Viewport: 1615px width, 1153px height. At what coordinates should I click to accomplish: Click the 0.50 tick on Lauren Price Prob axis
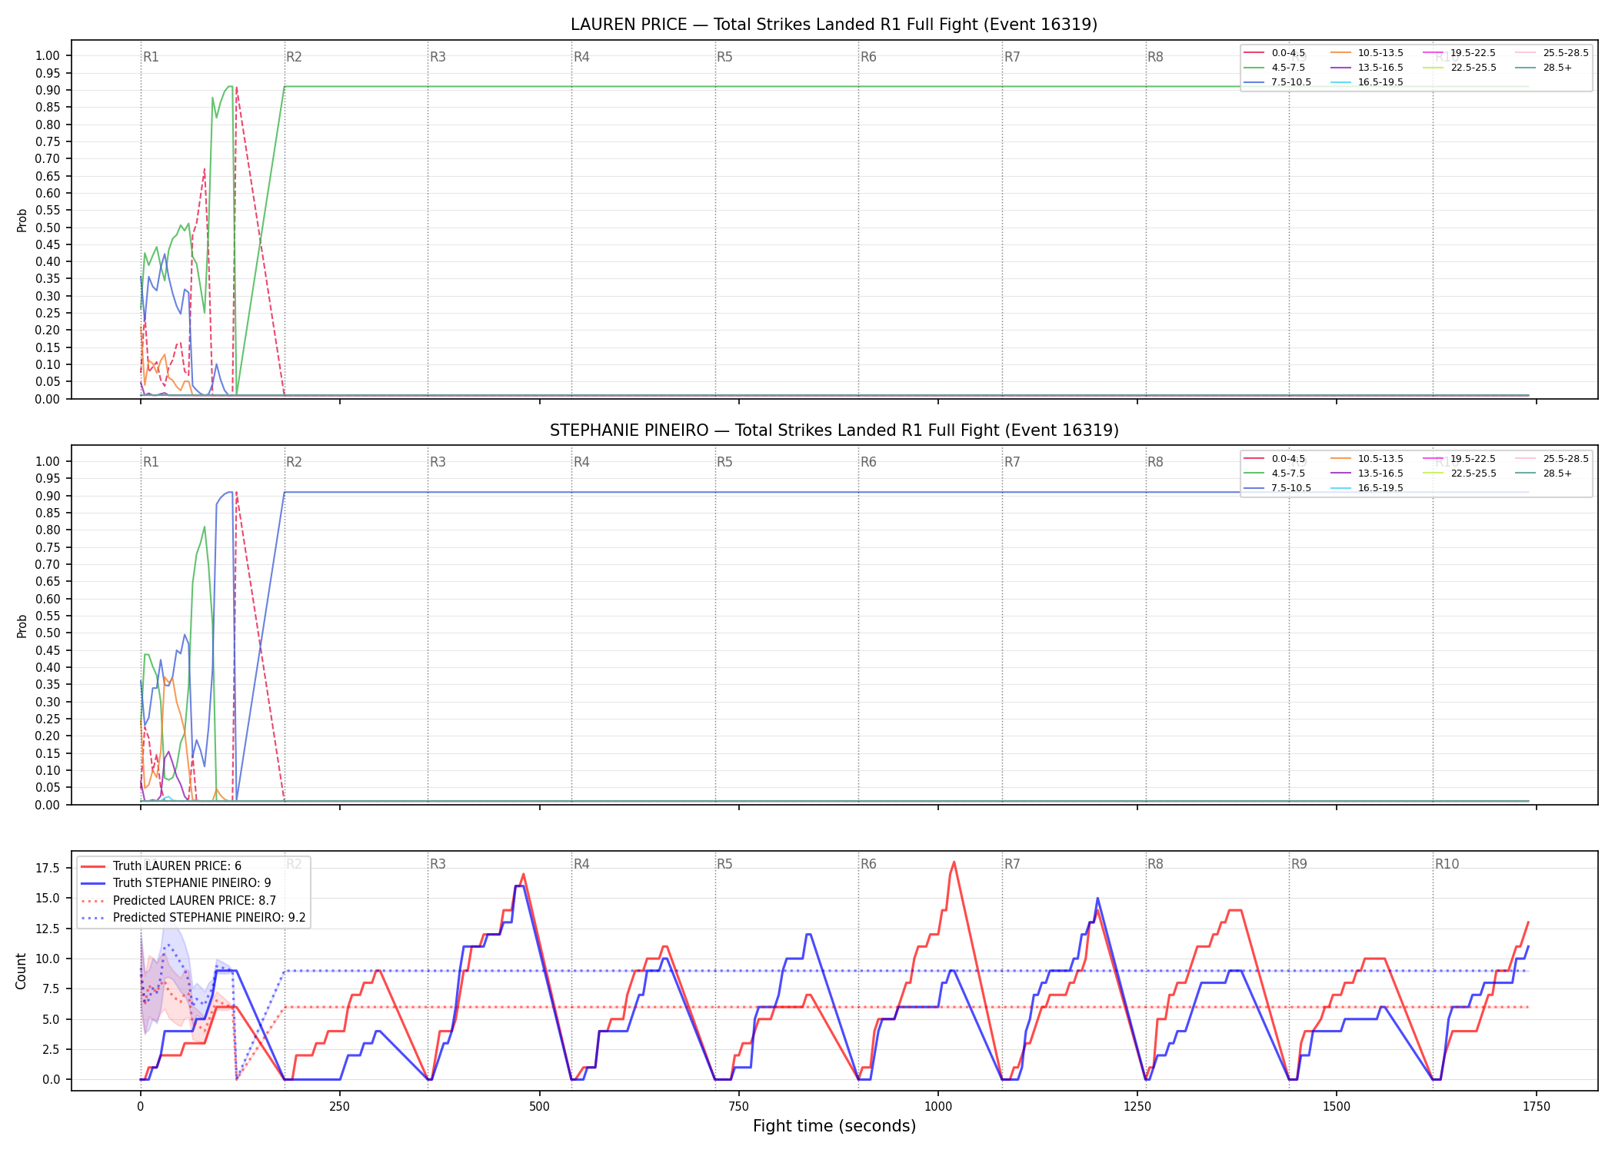(48, 228)
